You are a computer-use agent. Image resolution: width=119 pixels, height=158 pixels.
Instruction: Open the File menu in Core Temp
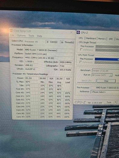(12, 35)
